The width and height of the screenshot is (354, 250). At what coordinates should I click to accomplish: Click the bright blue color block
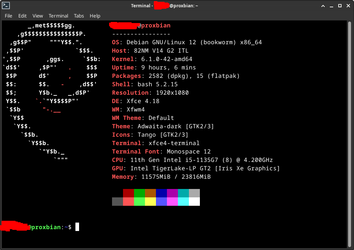tap(161, 201)
